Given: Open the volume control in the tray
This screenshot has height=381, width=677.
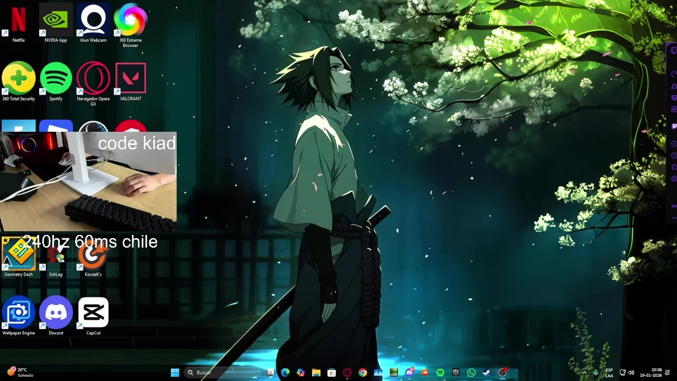Looking at the screenshot, I should coord(631,373).
